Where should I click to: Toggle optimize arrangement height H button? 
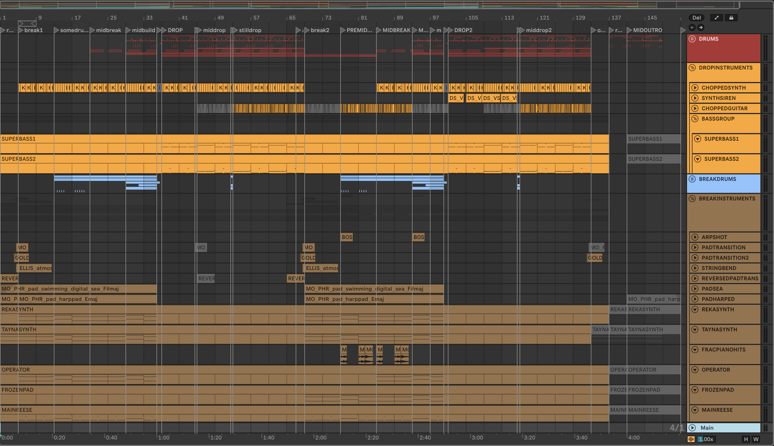pyautogui.click(x=746, y=439)
